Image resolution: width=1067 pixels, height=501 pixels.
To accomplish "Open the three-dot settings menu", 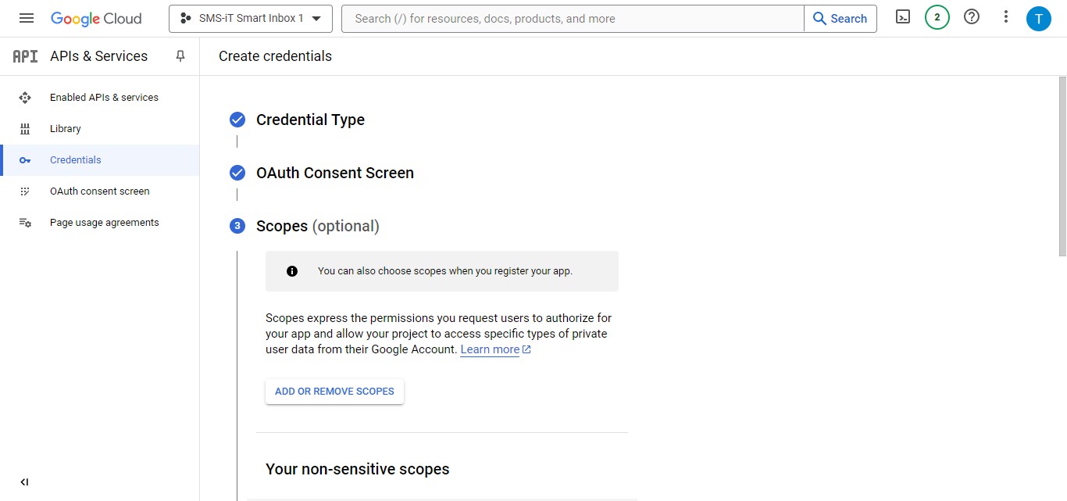I will point(1006,17).
